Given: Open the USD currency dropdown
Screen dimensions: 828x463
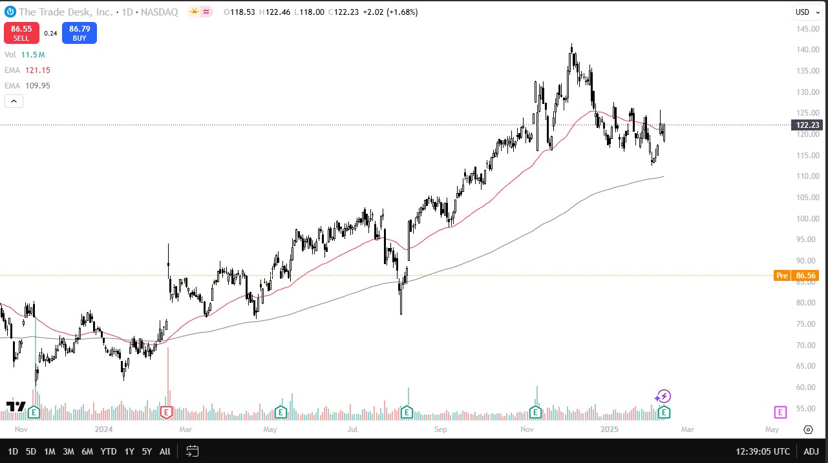Looking at the screenshot, I should (x=807, y=12).
